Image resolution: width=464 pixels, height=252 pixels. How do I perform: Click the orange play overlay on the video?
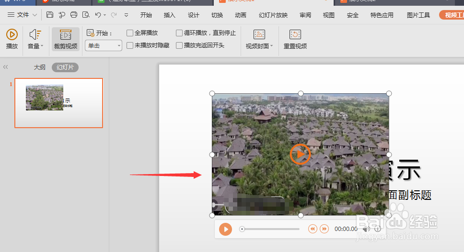300,154
